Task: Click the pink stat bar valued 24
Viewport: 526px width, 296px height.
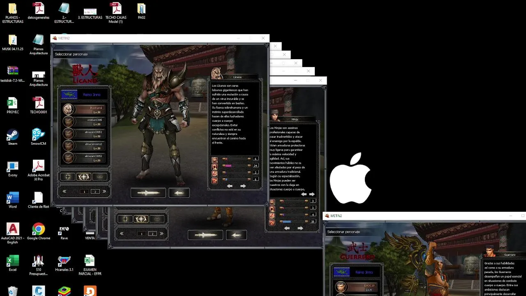Action: (236, 166)
